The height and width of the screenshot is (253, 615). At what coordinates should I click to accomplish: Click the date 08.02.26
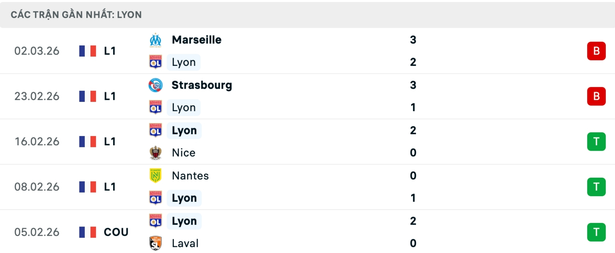click(37, 187)
